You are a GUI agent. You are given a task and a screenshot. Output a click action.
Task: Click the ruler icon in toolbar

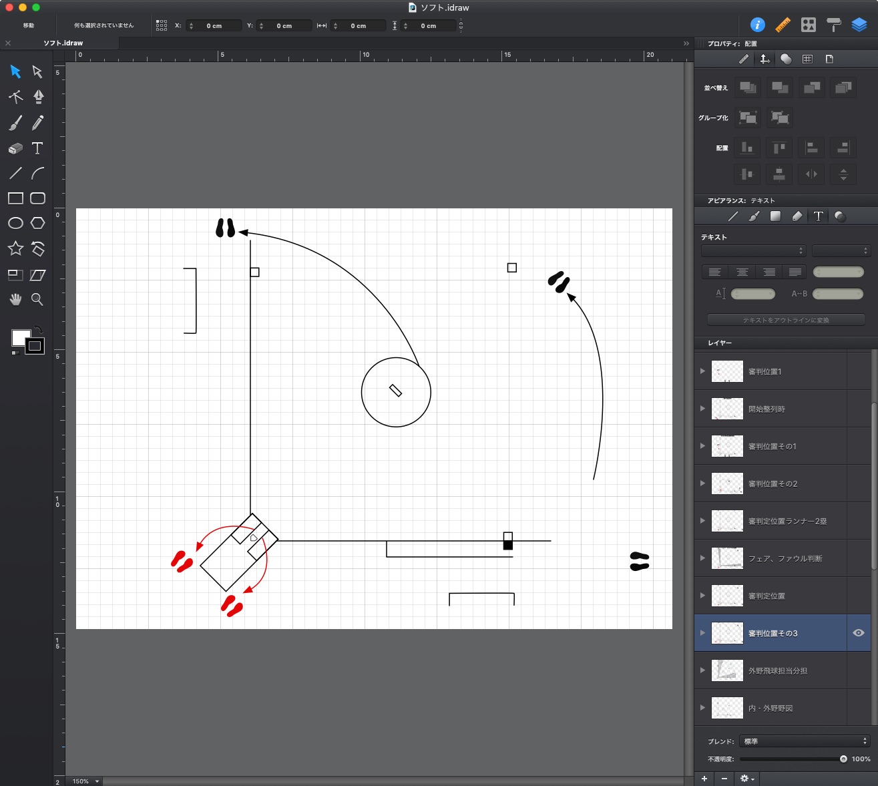tap(783, 25)
